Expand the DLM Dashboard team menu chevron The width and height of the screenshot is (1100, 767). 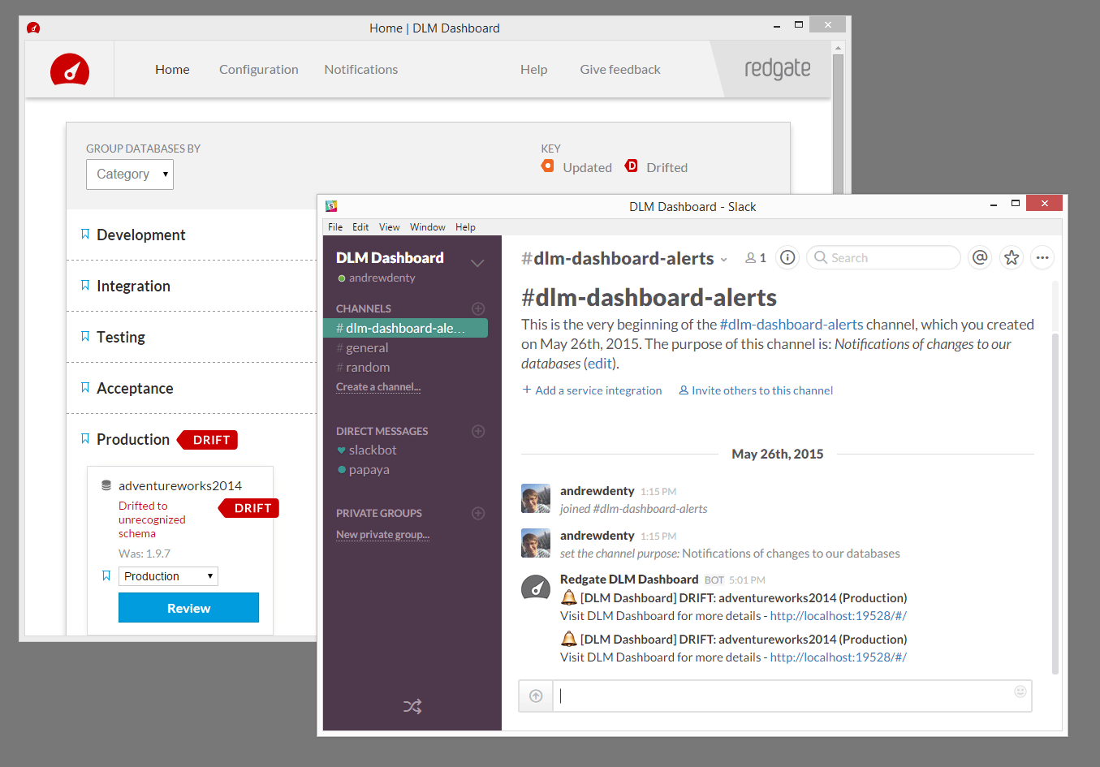(477, 263)
